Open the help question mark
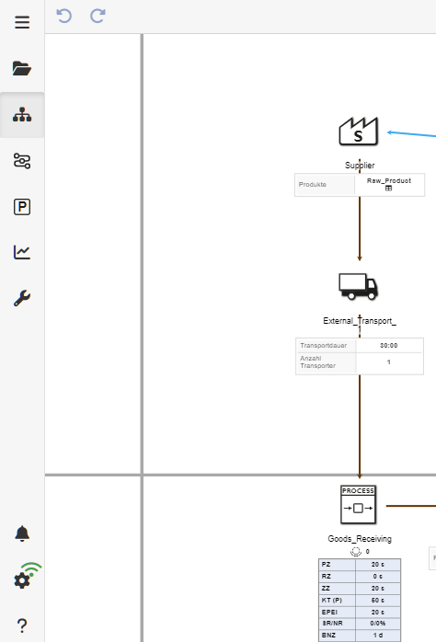 (x=22, y=625)
